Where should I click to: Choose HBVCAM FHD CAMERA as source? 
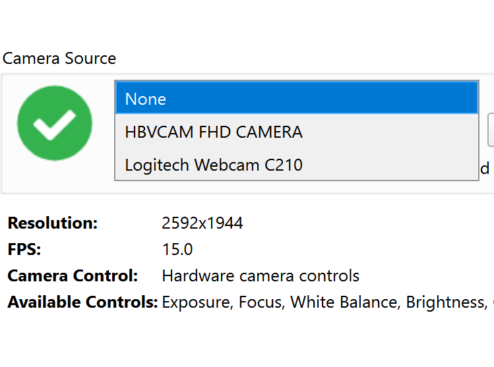pyautogui.click(x=296, y=132)
